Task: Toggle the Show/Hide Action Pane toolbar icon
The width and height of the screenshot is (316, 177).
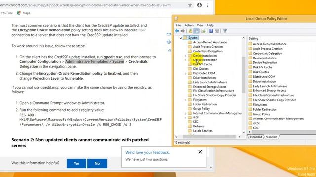Action: tap(217, 31)
